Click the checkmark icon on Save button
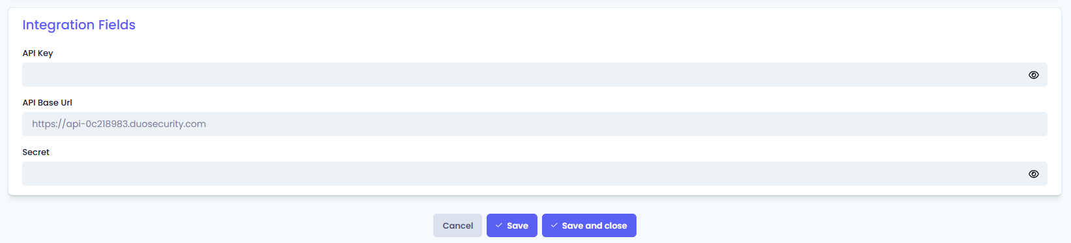The width and height of the screenshot is (1071, 243). [499, 225]
